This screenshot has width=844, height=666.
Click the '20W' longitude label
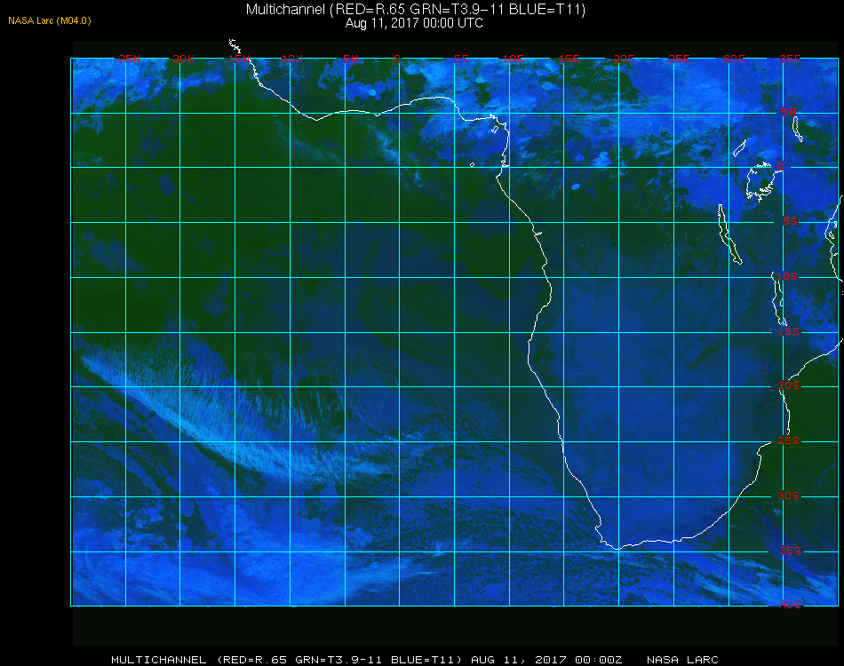pos(184,59)
